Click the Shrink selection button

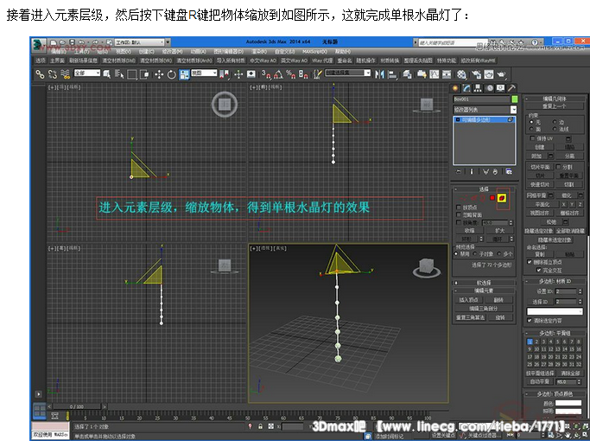tap(469, 231)
